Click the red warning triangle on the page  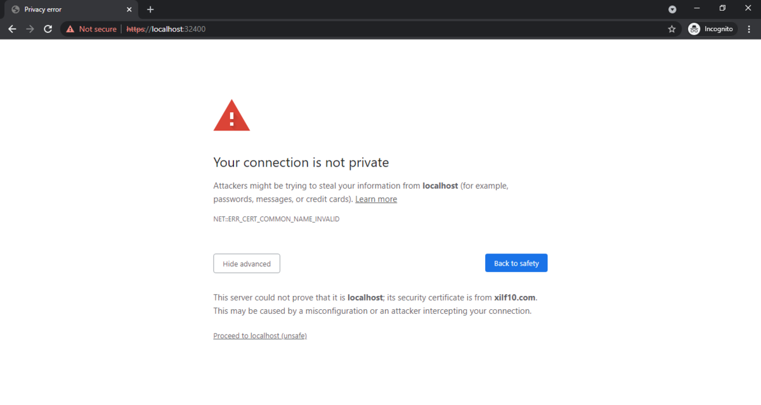231,116
